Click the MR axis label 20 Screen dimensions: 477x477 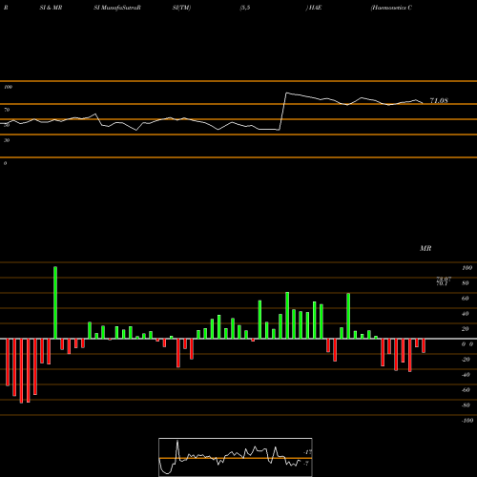(466, 329)
